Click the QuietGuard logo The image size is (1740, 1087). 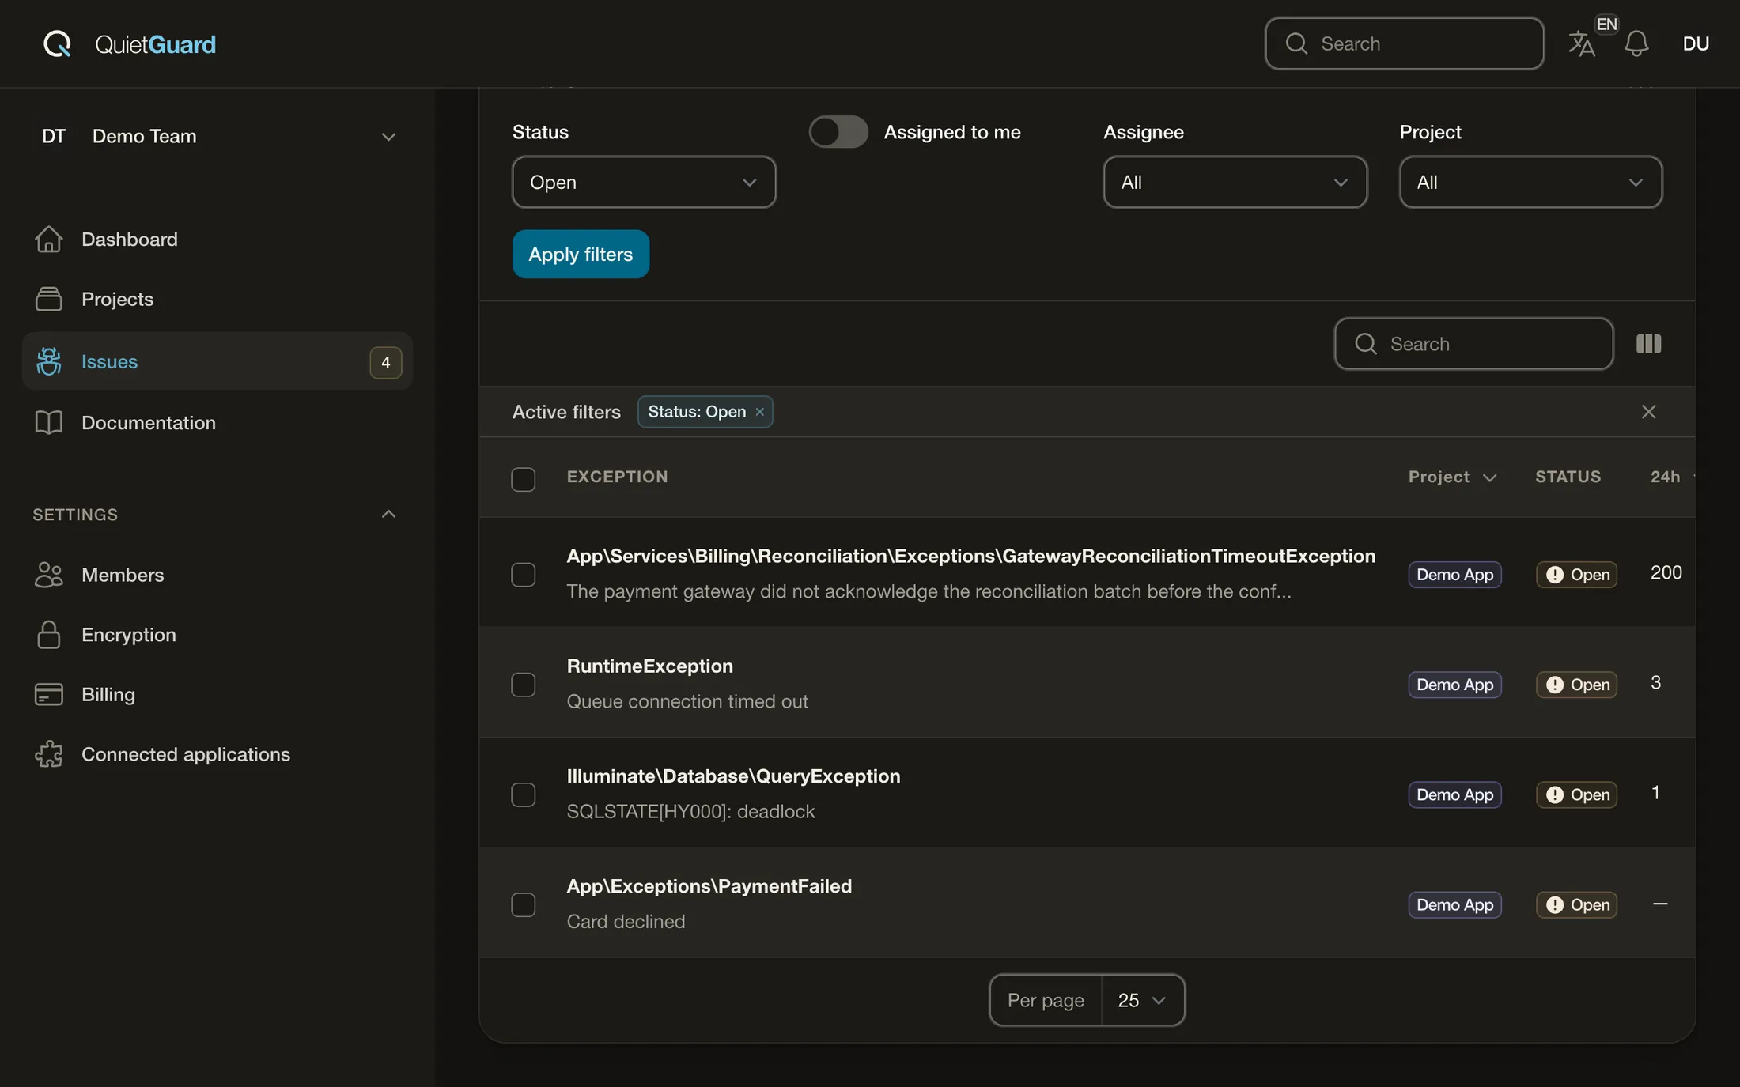click(129, 43)
